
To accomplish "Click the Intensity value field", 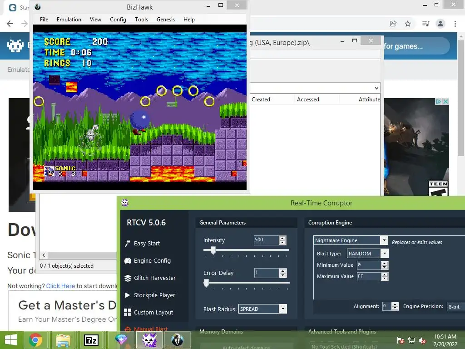I will (266, 240).
